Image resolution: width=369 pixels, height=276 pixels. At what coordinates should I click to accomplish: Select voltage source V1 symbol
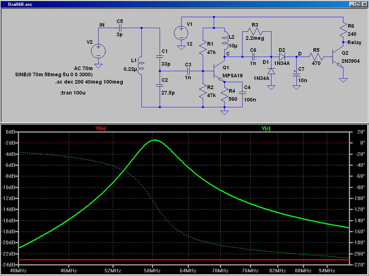point(181,33)
